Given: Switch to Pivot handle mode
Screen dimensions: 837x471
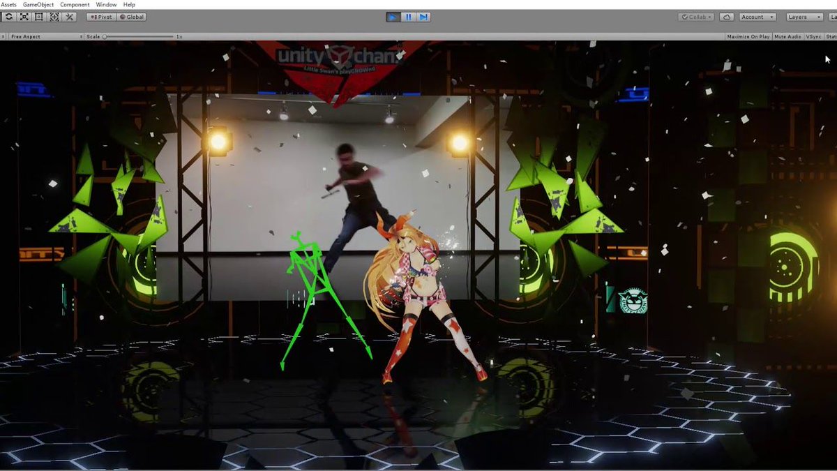Looking at the screenshot, I should (100, 17).
